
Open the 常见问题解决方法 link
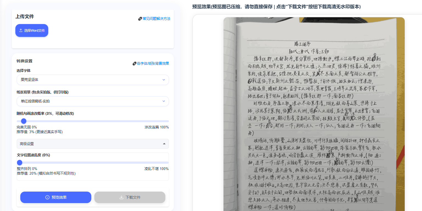[156, 19]
